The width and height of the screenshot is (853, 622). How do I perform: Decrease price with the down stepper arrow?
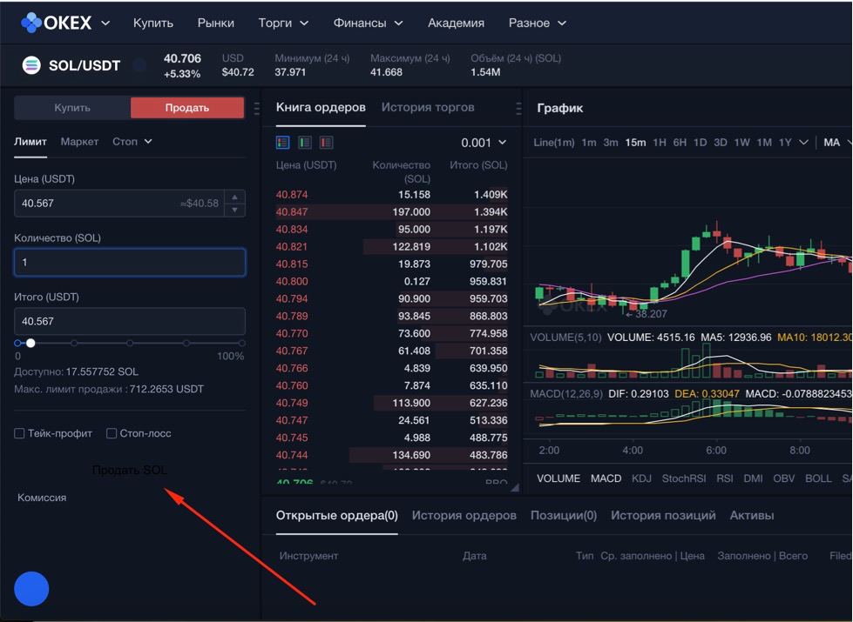[234, 210]
